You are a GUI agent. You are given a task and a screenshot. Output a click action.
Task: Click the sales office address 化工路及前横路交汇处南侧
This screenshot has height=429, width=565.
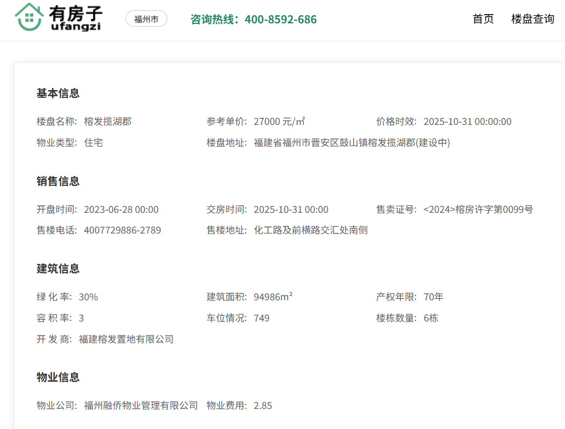tap(310, 230)
